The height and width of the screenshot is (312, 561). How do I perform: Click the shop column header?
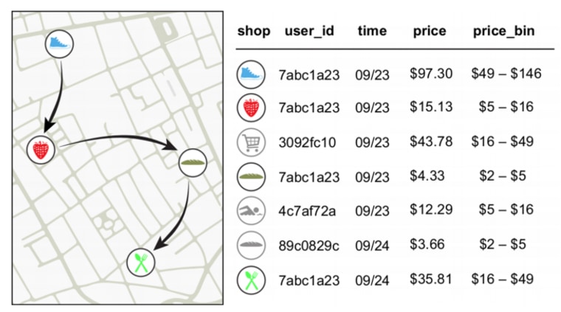click(251, 32)
